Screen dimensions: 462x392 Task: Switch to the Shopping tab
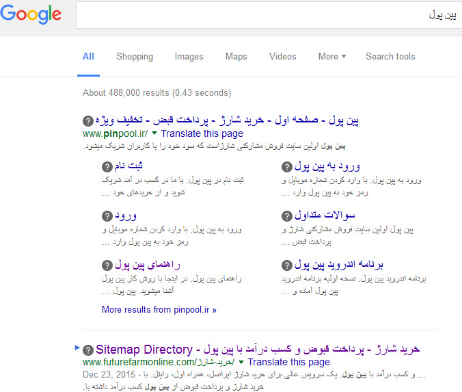tap(135, 57)
